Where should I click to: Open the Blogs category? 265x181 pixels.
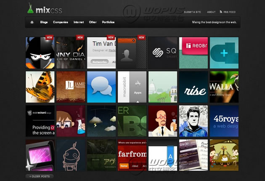click(44, 22)
